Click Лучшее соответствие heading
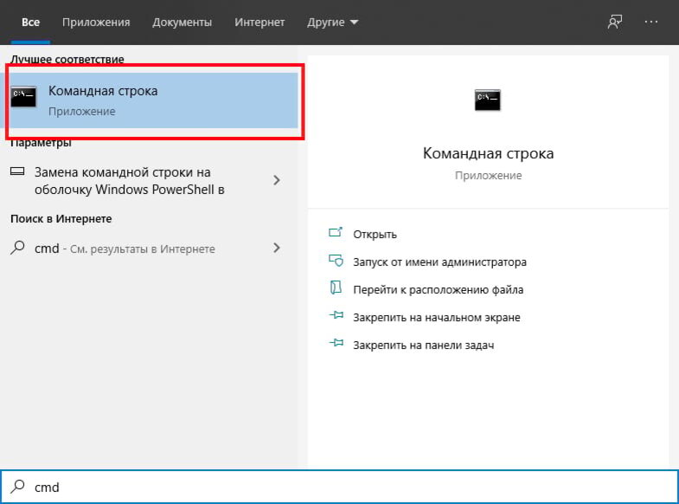Viewport: 679px width, 504px height. click(67, 60)
